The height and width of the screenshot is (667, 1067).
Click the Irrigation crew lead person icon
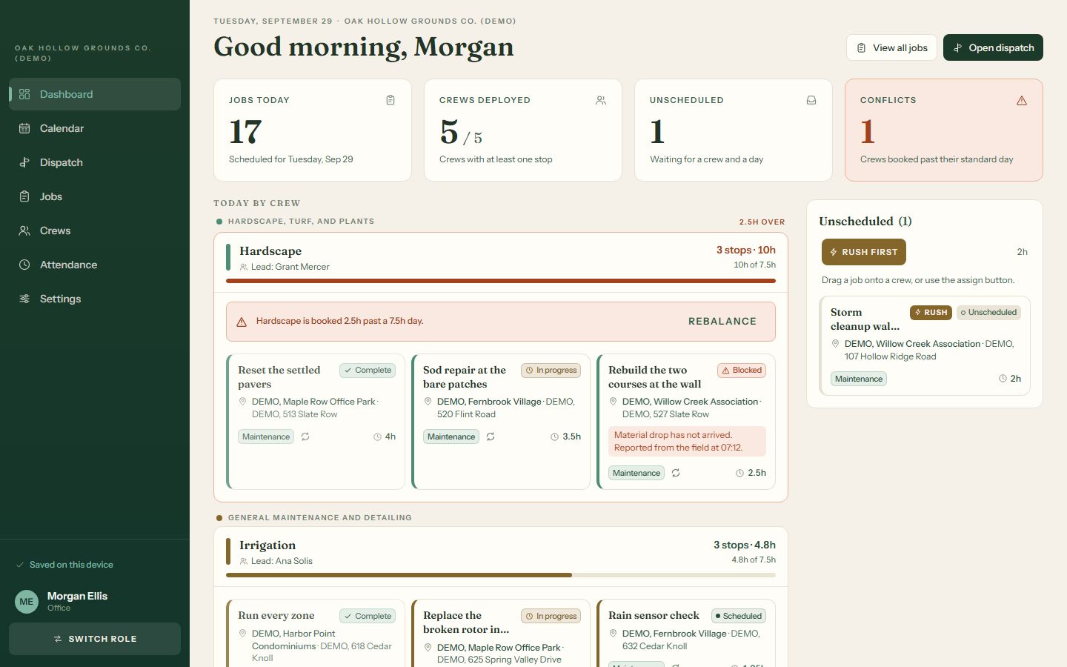coord(244,561)
